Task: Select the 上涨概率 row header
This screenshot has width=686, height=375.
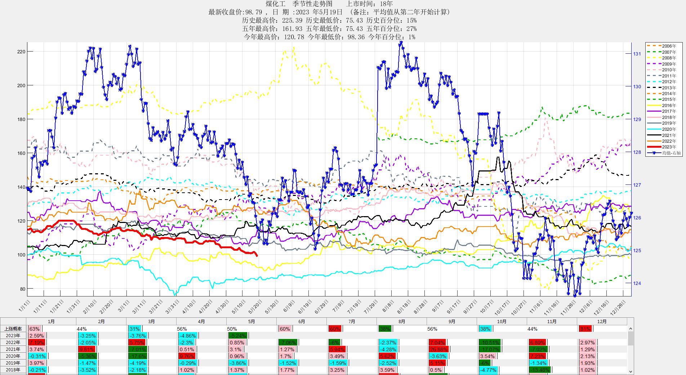Action: point(13,329)
